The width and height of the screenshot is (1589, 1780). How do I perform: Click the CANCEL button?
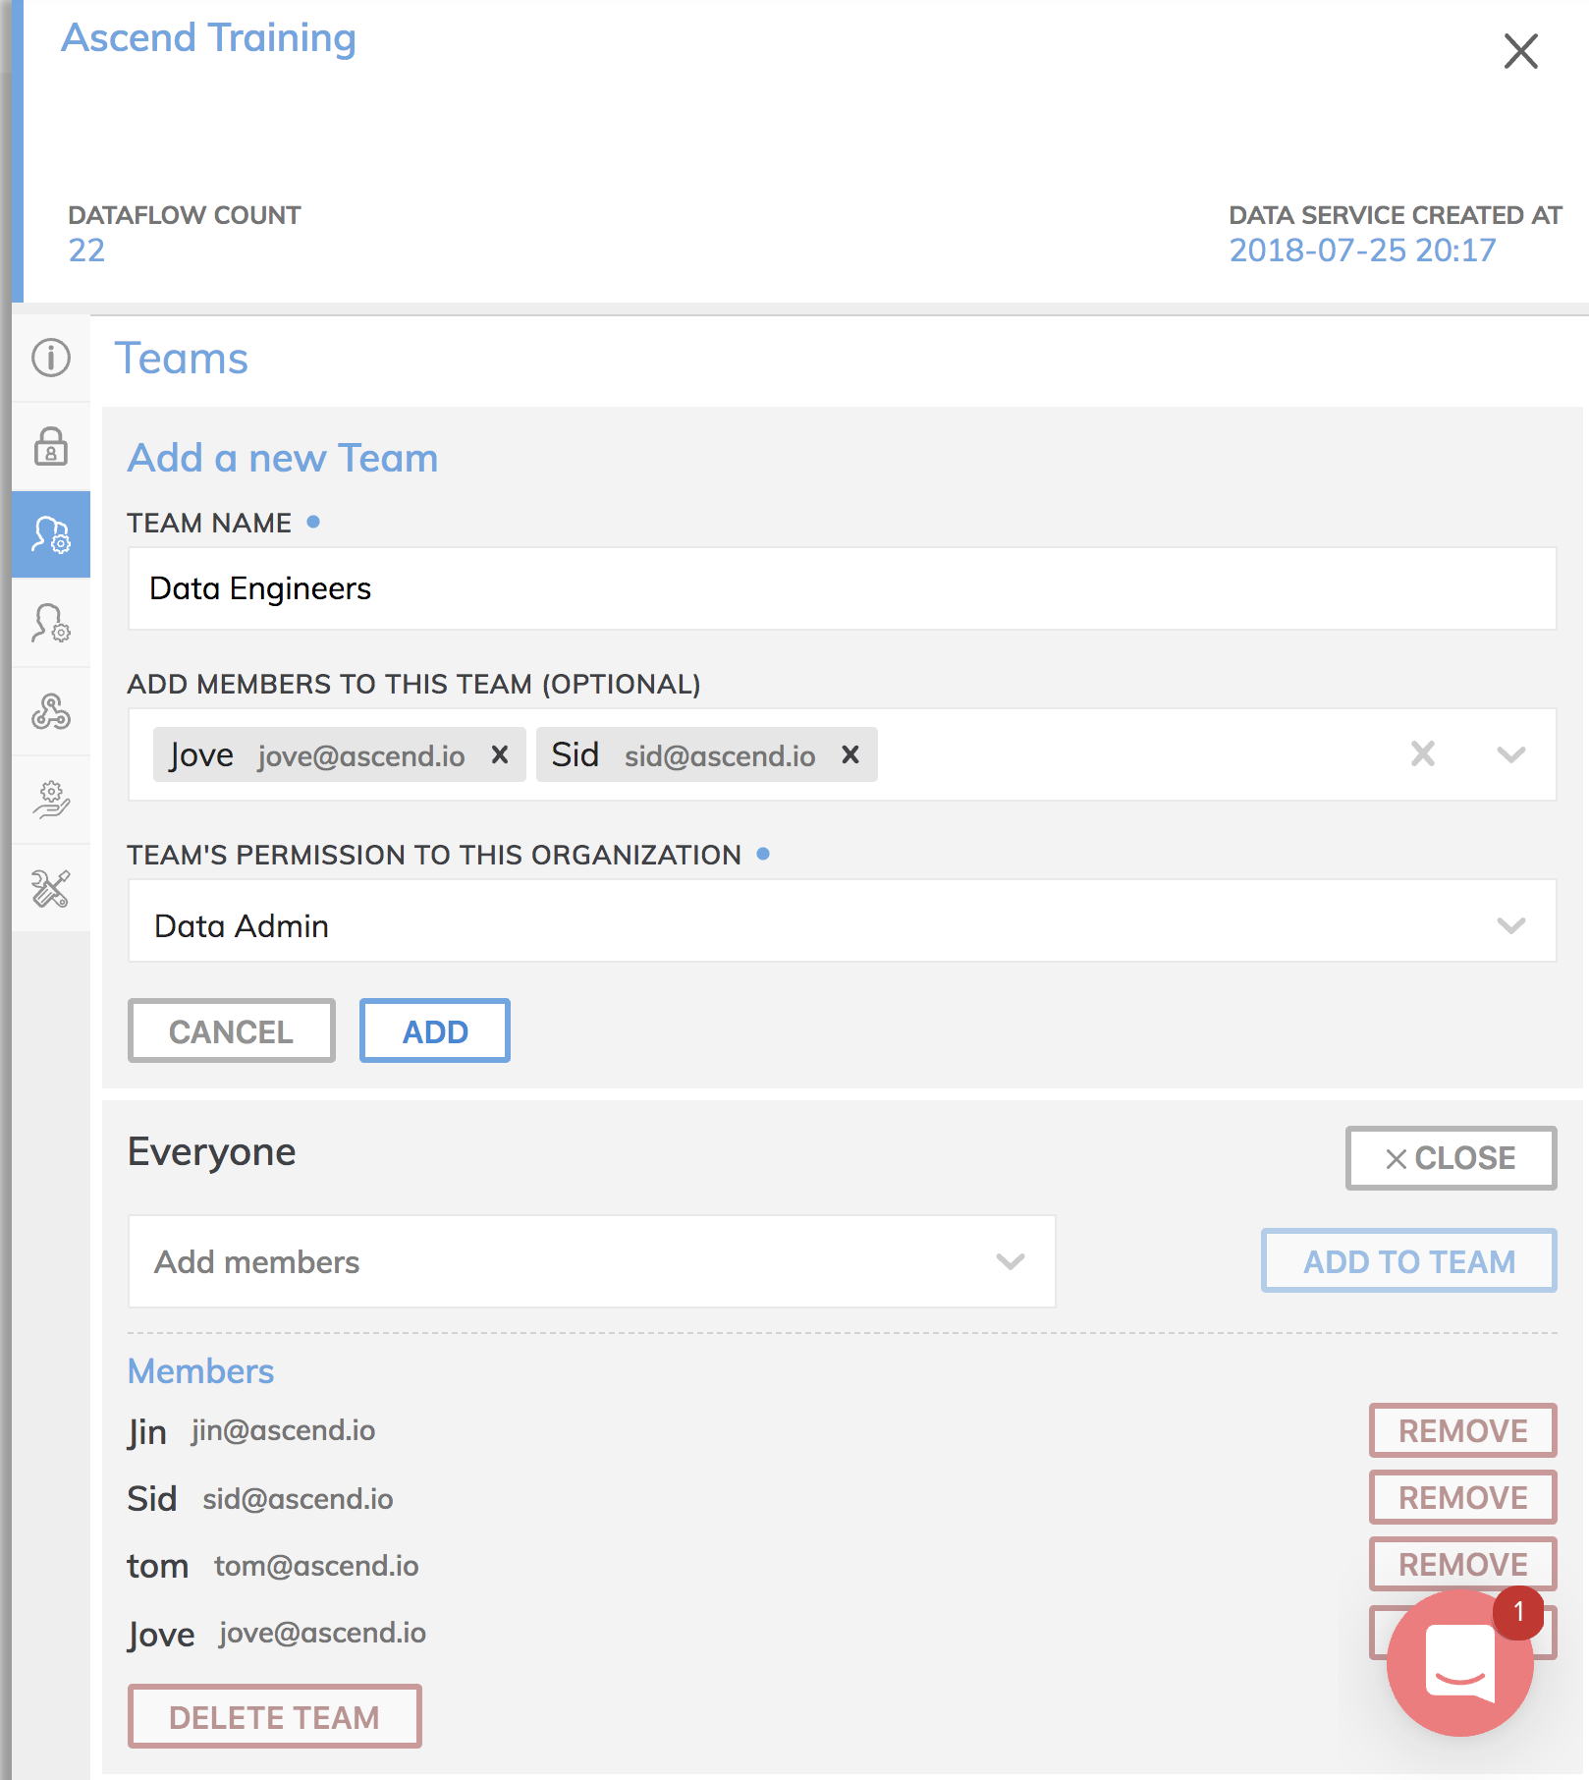pyautogui.click(x=232, y=1030)
